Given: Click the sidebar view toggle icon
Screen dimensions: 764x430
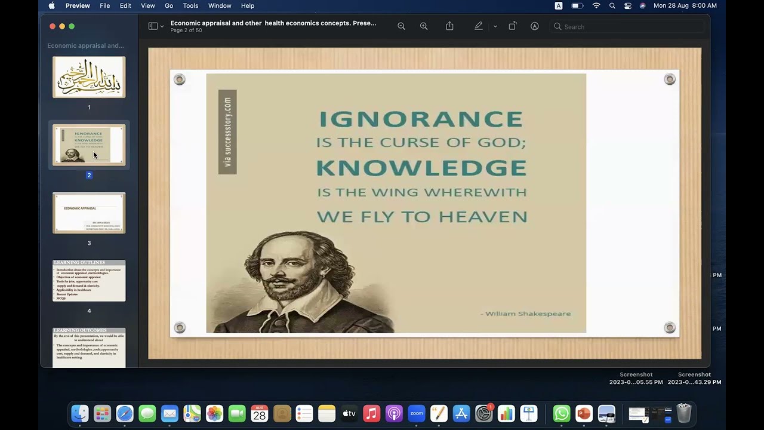Looking at the screenshot, I should (153, 26).
